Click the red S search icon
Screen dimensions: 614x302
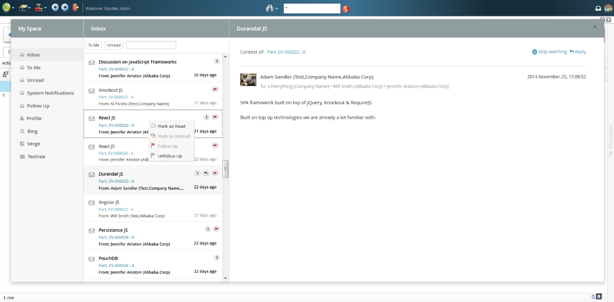(x=346, y=8)
